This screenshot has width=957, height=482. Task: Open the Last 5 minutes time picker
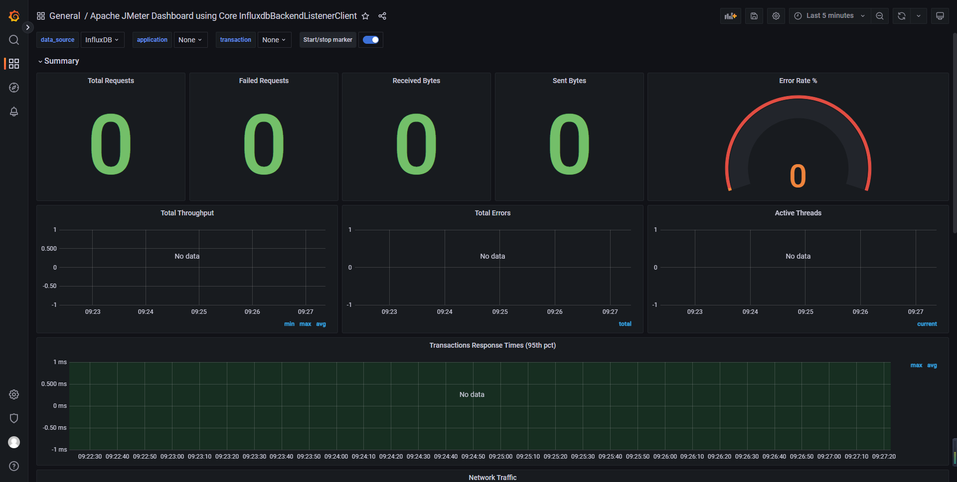pos(829,16)
